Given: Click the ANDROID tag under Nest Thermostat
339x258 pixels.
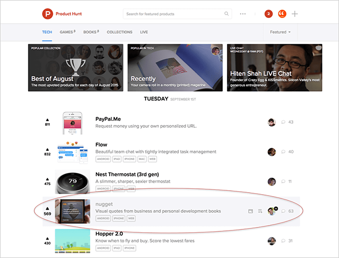Looking at the screenshot, I should tap(103, 189).
